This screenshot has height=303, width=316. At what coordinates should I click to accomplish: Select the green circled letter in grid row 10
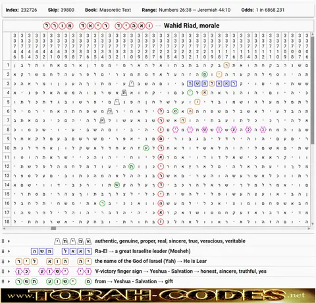pyautogui.click(x=146, y=148)
